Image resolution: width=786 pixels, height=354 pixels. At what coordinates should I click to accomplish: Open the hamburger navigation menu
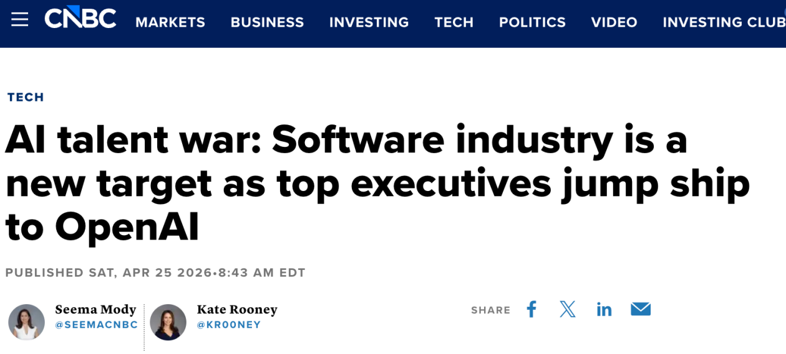(20, 20)
